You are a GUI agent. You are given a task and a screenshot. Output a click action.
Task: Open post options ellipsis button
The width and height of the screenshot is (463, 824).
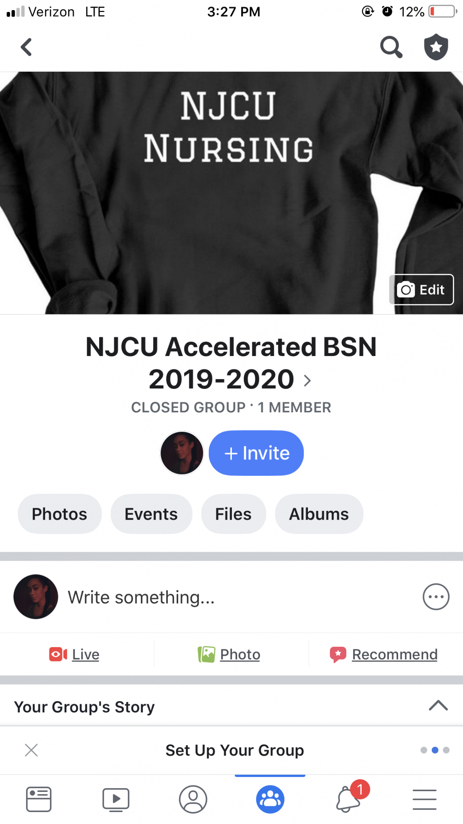point(436,597)
